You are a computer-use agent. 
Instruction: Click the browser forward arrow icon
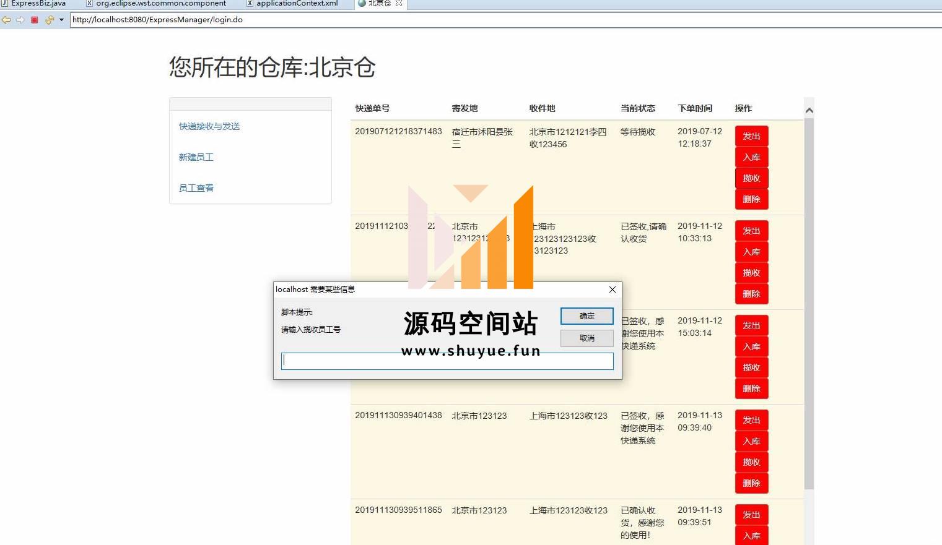point(20,20)
